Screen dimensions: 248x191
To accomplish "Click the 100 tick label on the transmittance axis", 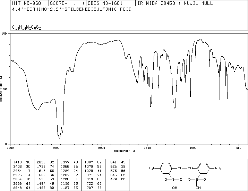I will tap(4, 34).
